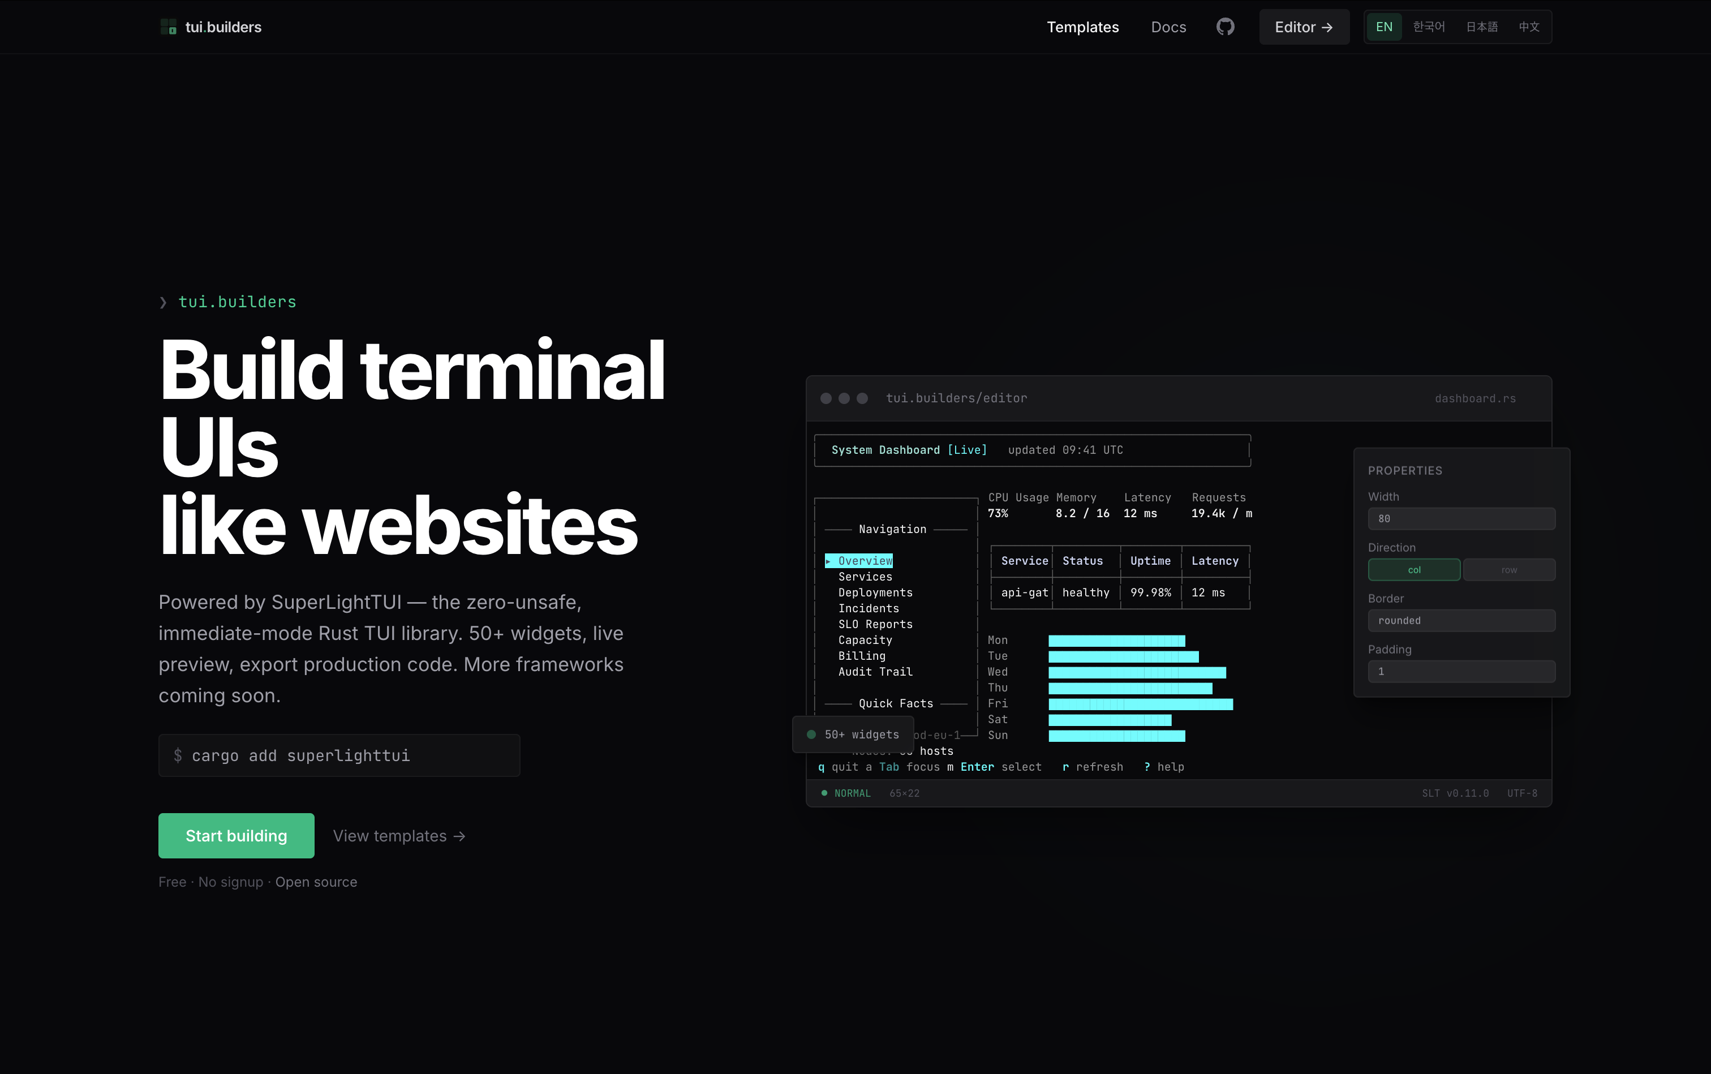The height and width of the screenshot is (1074, 1711).
Task: Click the chevron before tui.builders heading
Action: [164, 303]
